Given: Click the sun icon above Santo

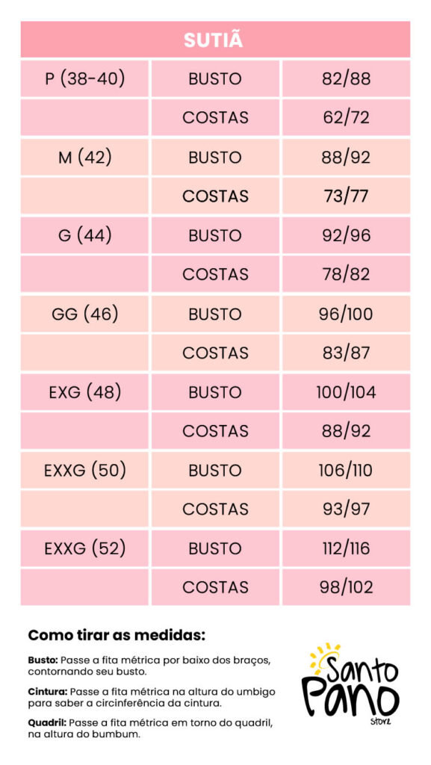Looking at the screenshot, I should pos(325,656).
